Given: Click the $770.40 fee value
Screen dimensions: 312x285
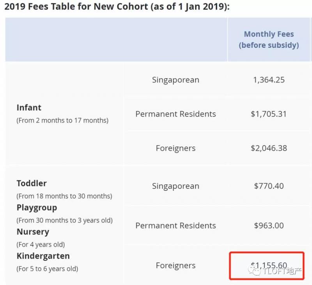Looking at the screenshot, I should point(269,186).
